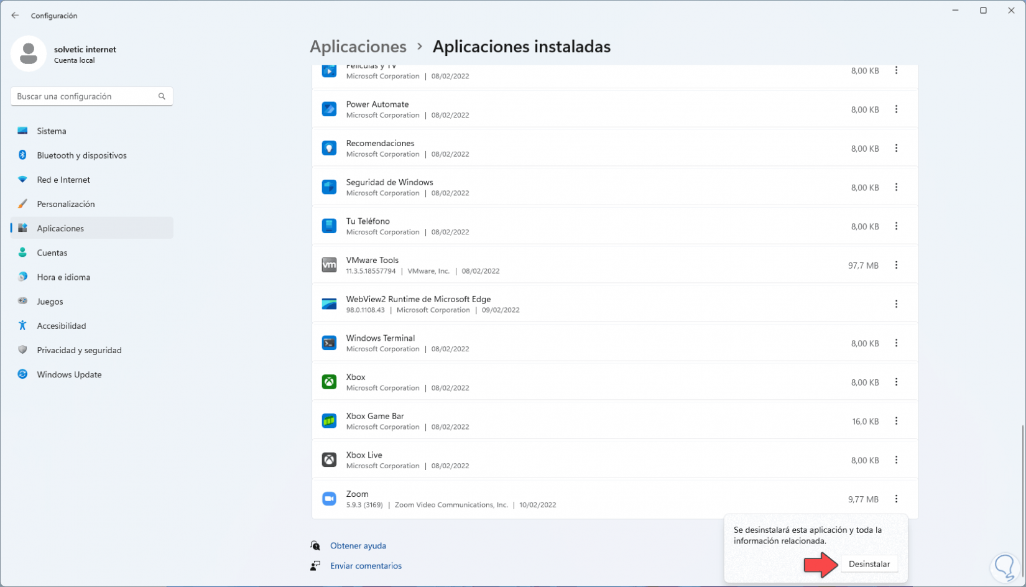The width and height of the screenshot is (1026, 587).
Task: Click the Recomendaciones lightbulb icon
Action: point(329,148)
